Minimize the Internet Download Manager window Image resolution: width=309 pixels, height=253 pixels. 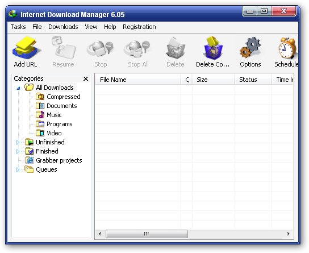click(250, 11)
